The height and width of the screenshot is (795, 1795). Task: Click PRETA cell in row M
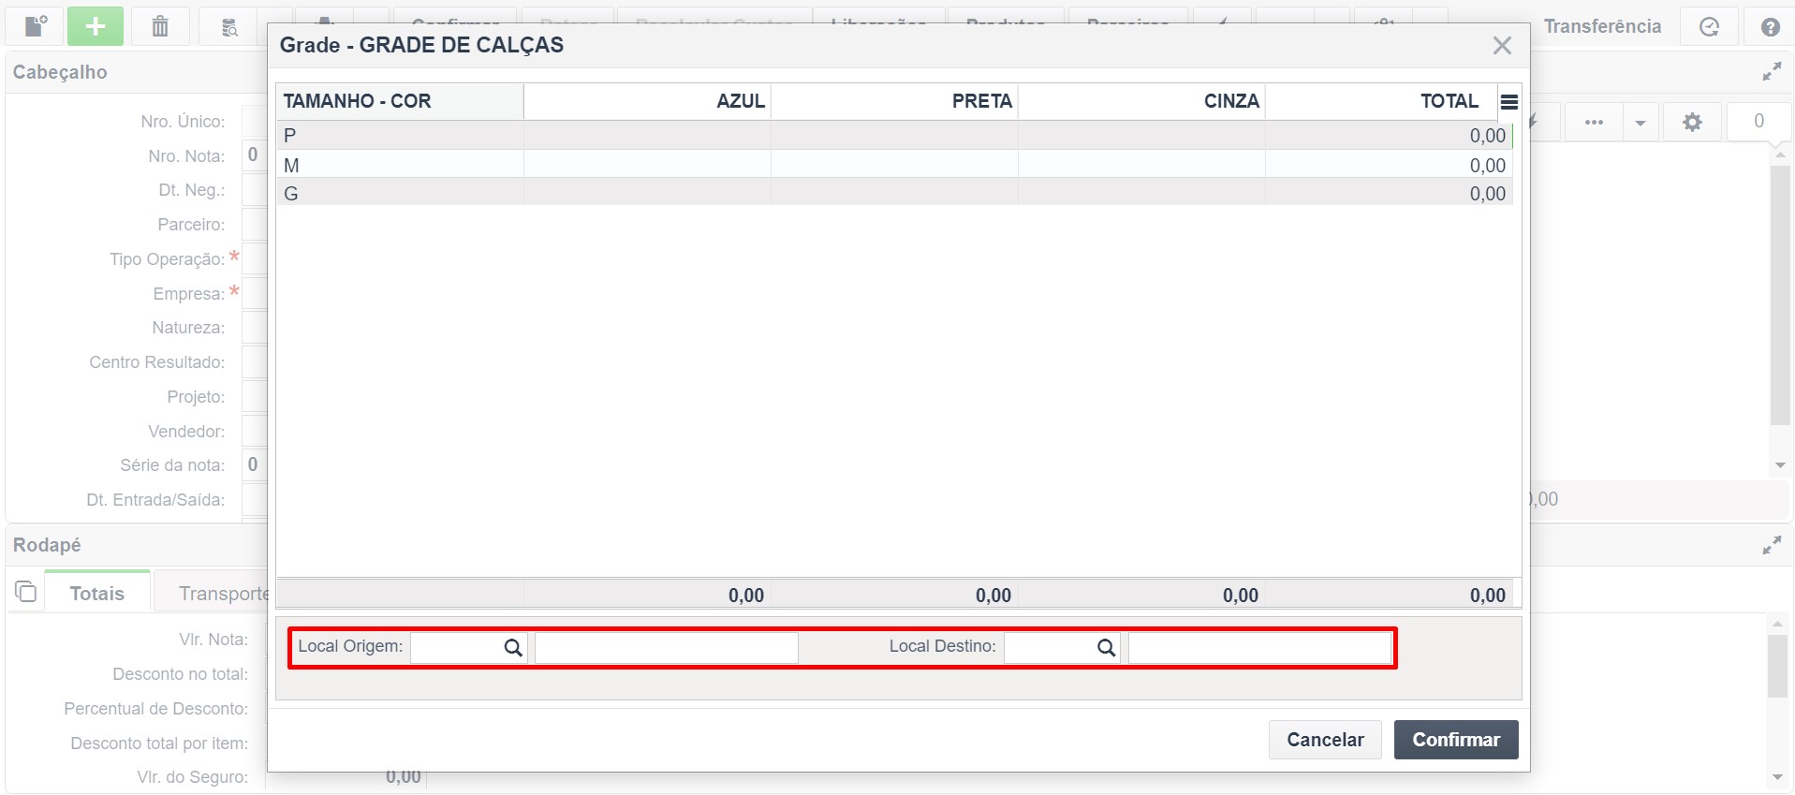pos(894,165)
